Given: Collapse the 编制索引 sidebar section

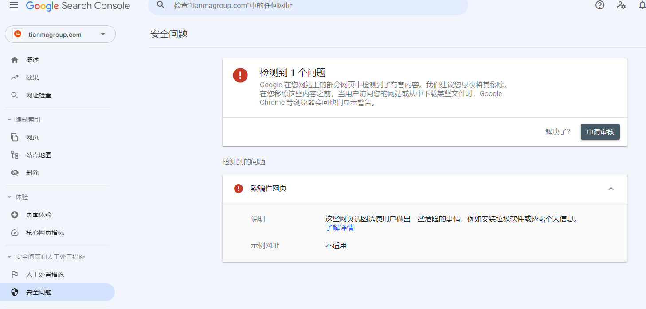Looking at the screenshot, I should pyautogui.click(x=10, y=119).
